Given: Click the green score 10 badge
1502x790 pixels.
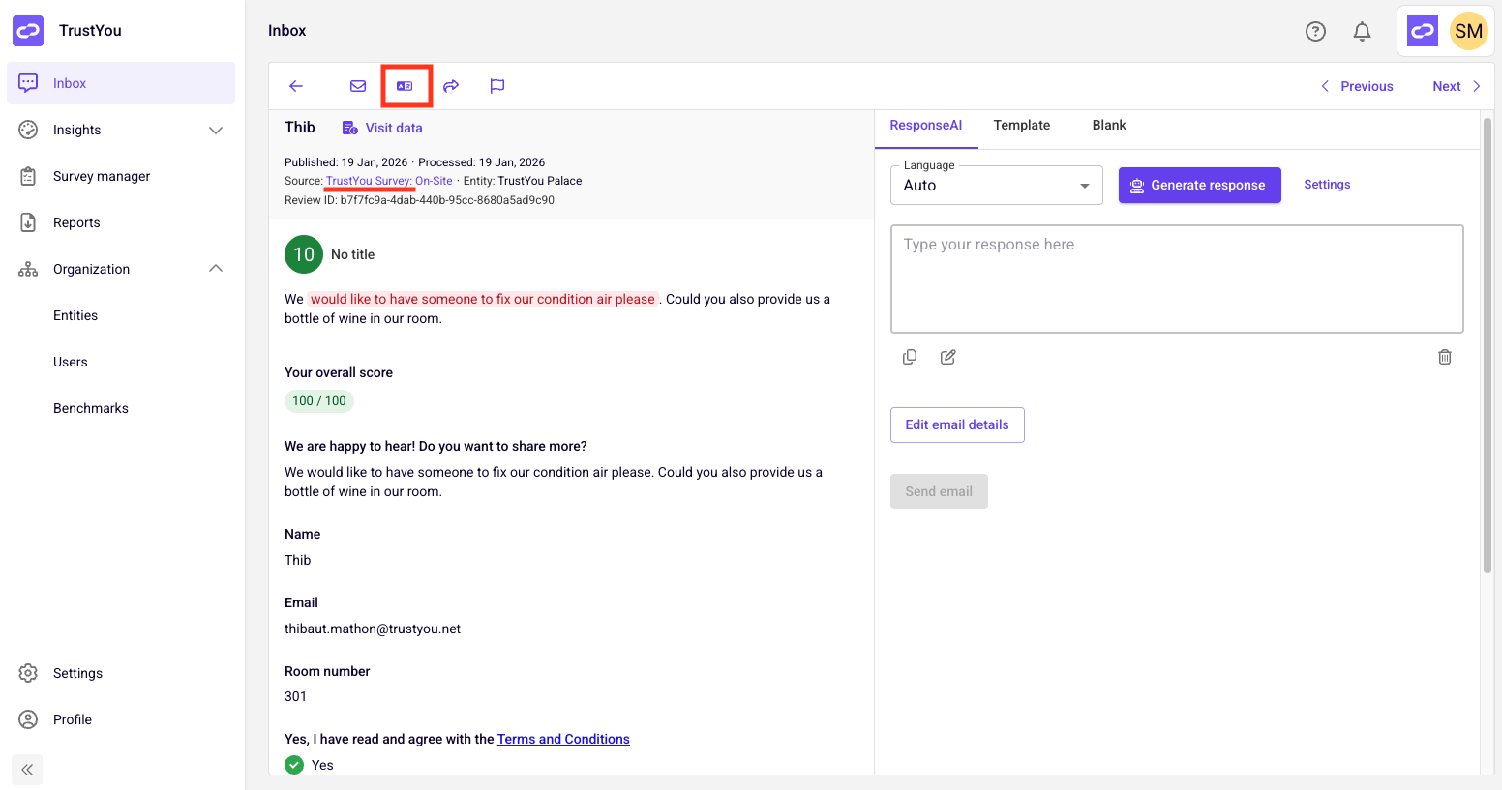Looking at the screenshot, I should coord(304,254).
